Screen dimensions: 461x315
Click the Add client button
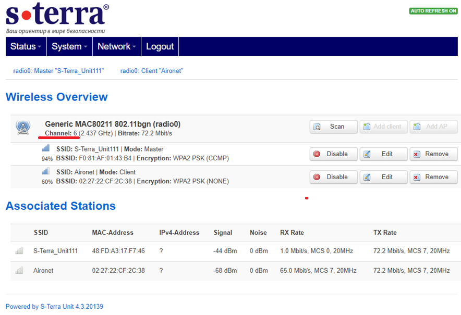pos(384,127)
